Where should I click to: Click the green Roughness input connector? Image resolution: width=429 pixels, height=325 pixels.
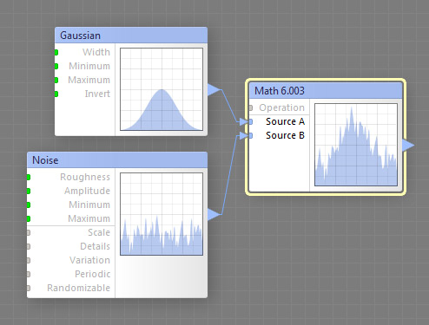point(29,177)
